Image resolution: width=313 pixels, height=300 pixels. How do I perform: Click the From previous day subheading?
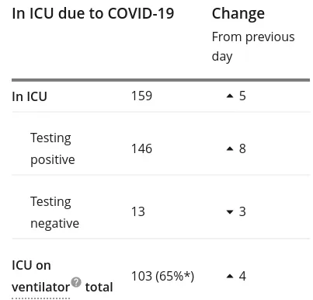(253, 47)
